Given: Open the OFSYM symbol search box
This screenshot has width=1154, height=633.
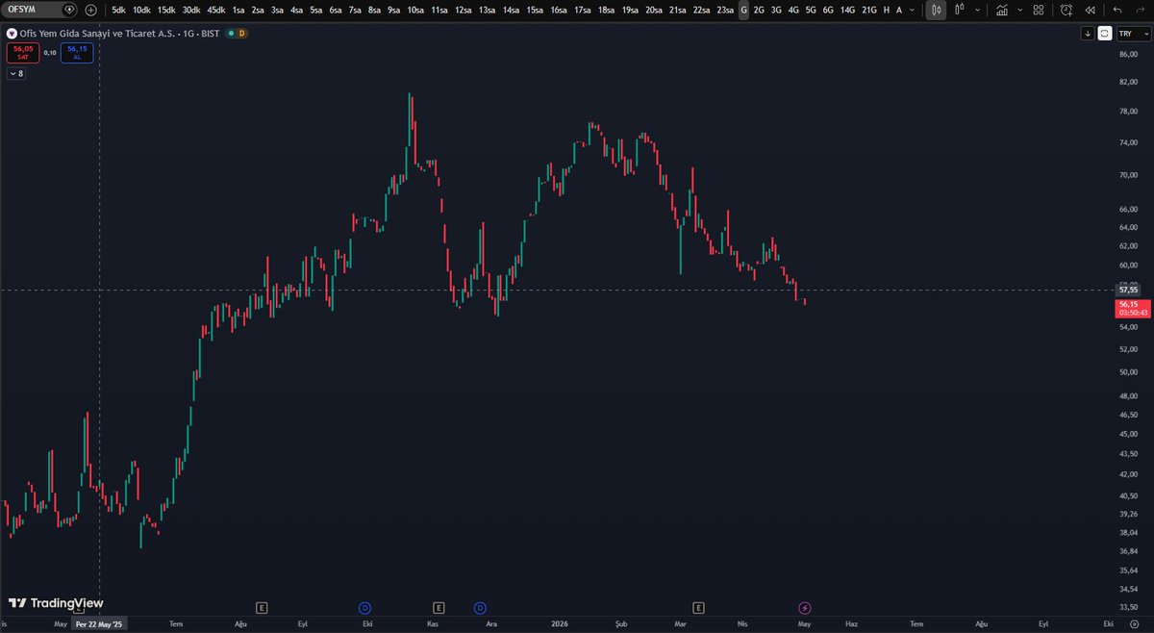Looking at the screenshot, I should coord(33,10).
